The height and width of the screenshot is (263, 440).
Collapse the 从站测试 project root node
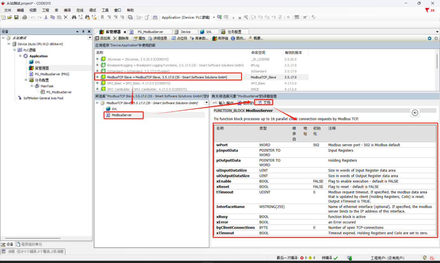[x=3, y=38]
